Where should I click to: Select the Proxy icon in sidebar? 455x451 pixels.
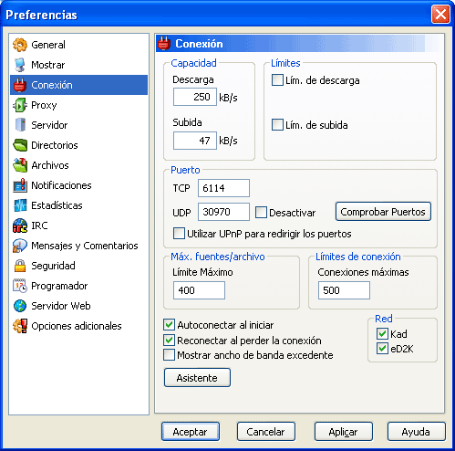(x=20, y=105)
